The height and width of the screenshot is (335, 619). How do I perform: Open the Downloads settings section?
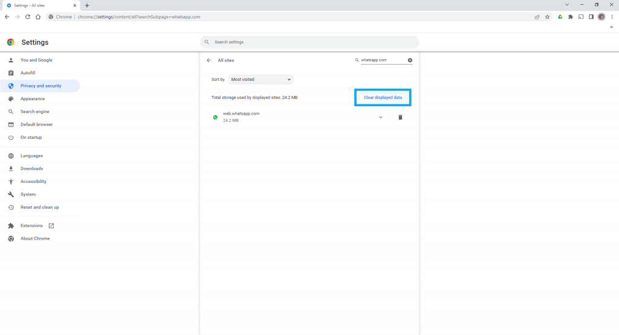pos(31,168)
